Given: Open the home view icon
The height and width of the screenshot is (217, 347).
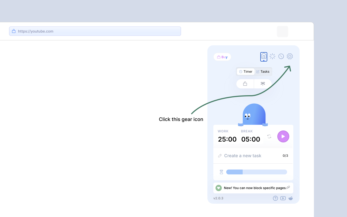Looking at the screenshot, I should pyautogui.click(x=264, y=56).
